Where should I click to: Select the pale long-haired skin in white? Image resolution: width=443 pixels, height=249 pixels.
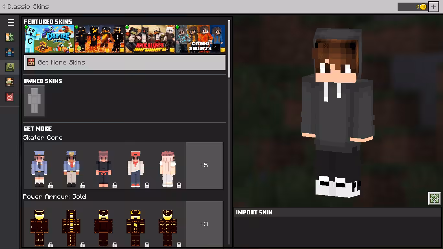point(168,169)
